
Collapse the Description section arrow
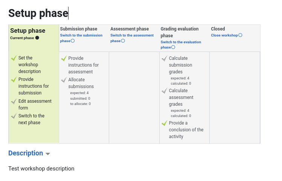48,154
